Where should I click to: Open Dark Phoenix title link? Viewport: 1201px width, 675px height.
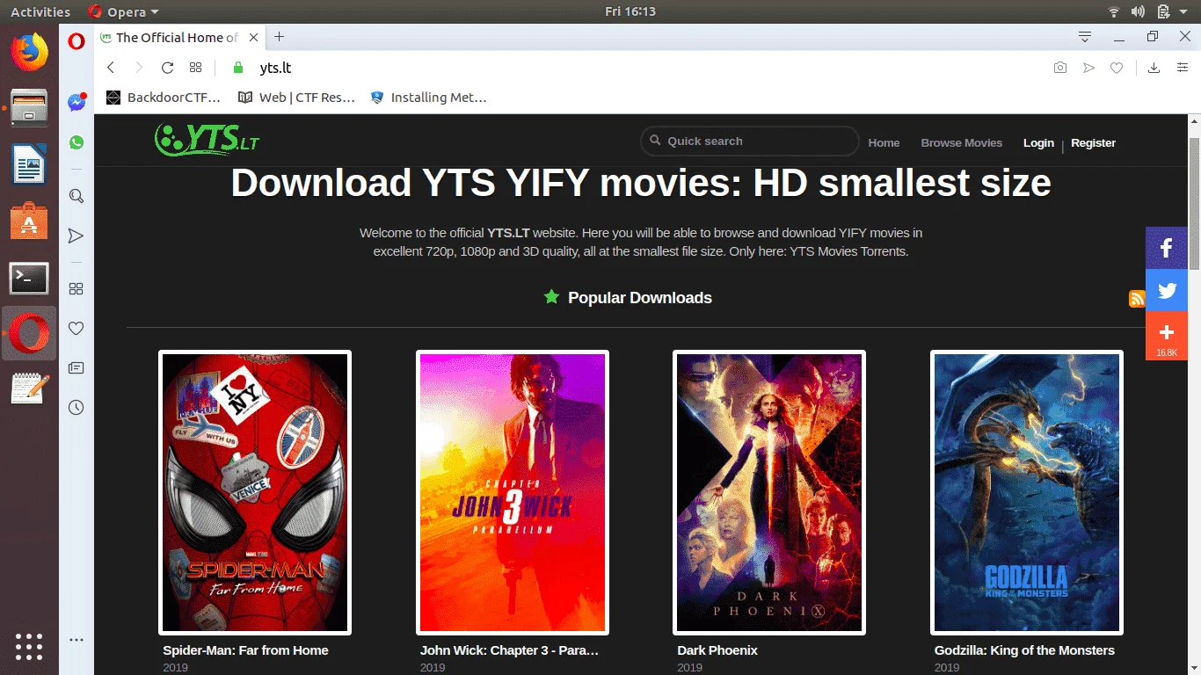pos(717,650)
